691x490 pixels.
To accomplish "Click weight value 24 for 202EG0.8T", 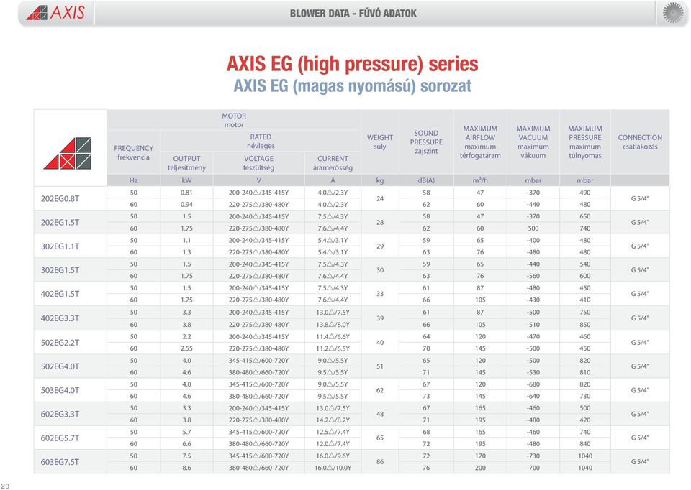I will (380, 198).
